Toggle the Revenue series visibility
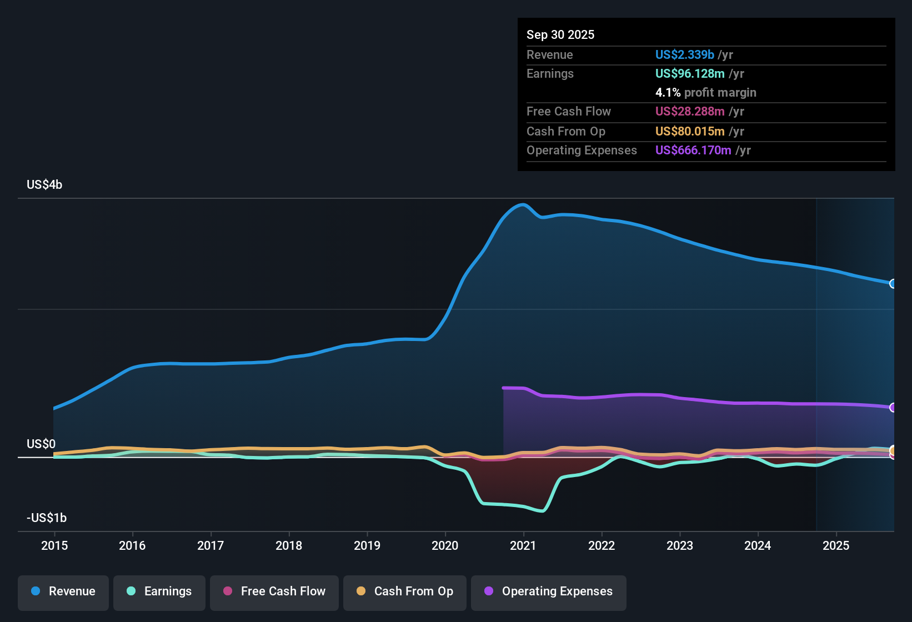Viewport: 912px width, 622px height. click(x=63, y=591)
